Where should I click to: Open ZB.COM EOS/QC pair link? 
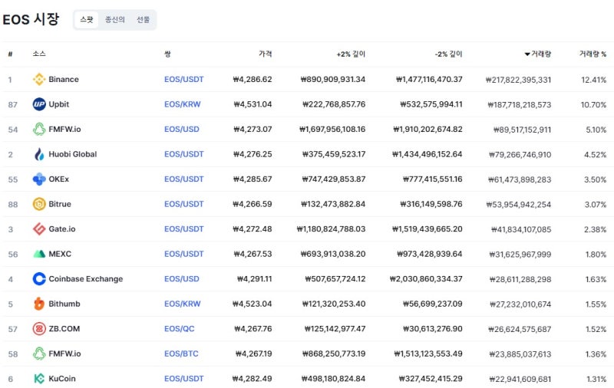pos(180,329)
